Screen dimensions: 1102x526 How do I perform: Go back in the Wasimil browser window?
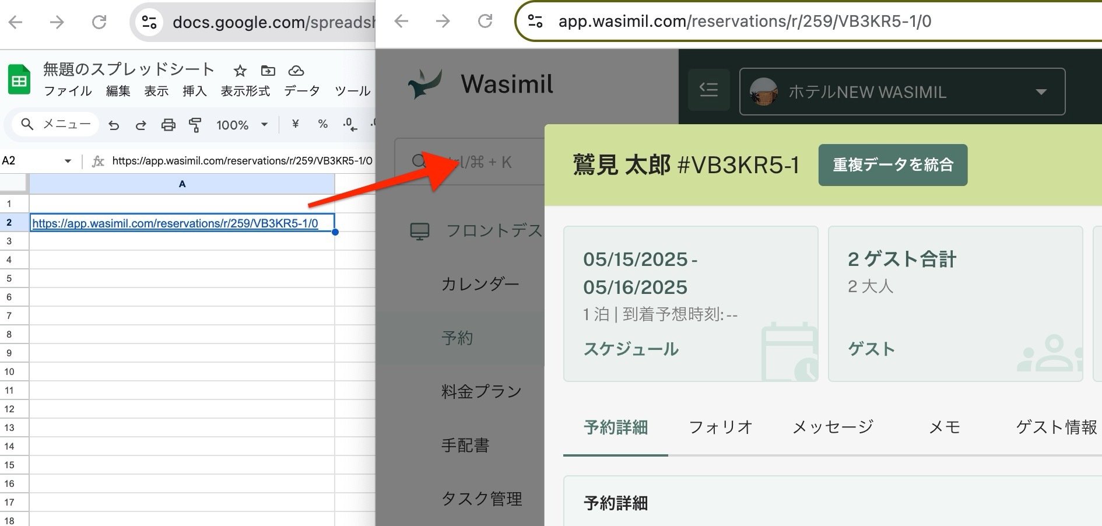pyautogui.click(x=401, y=22)
